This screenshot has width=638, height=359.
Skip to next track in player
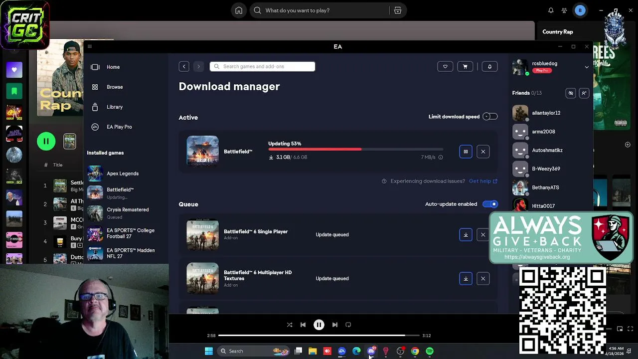click(x=335, y=325)
